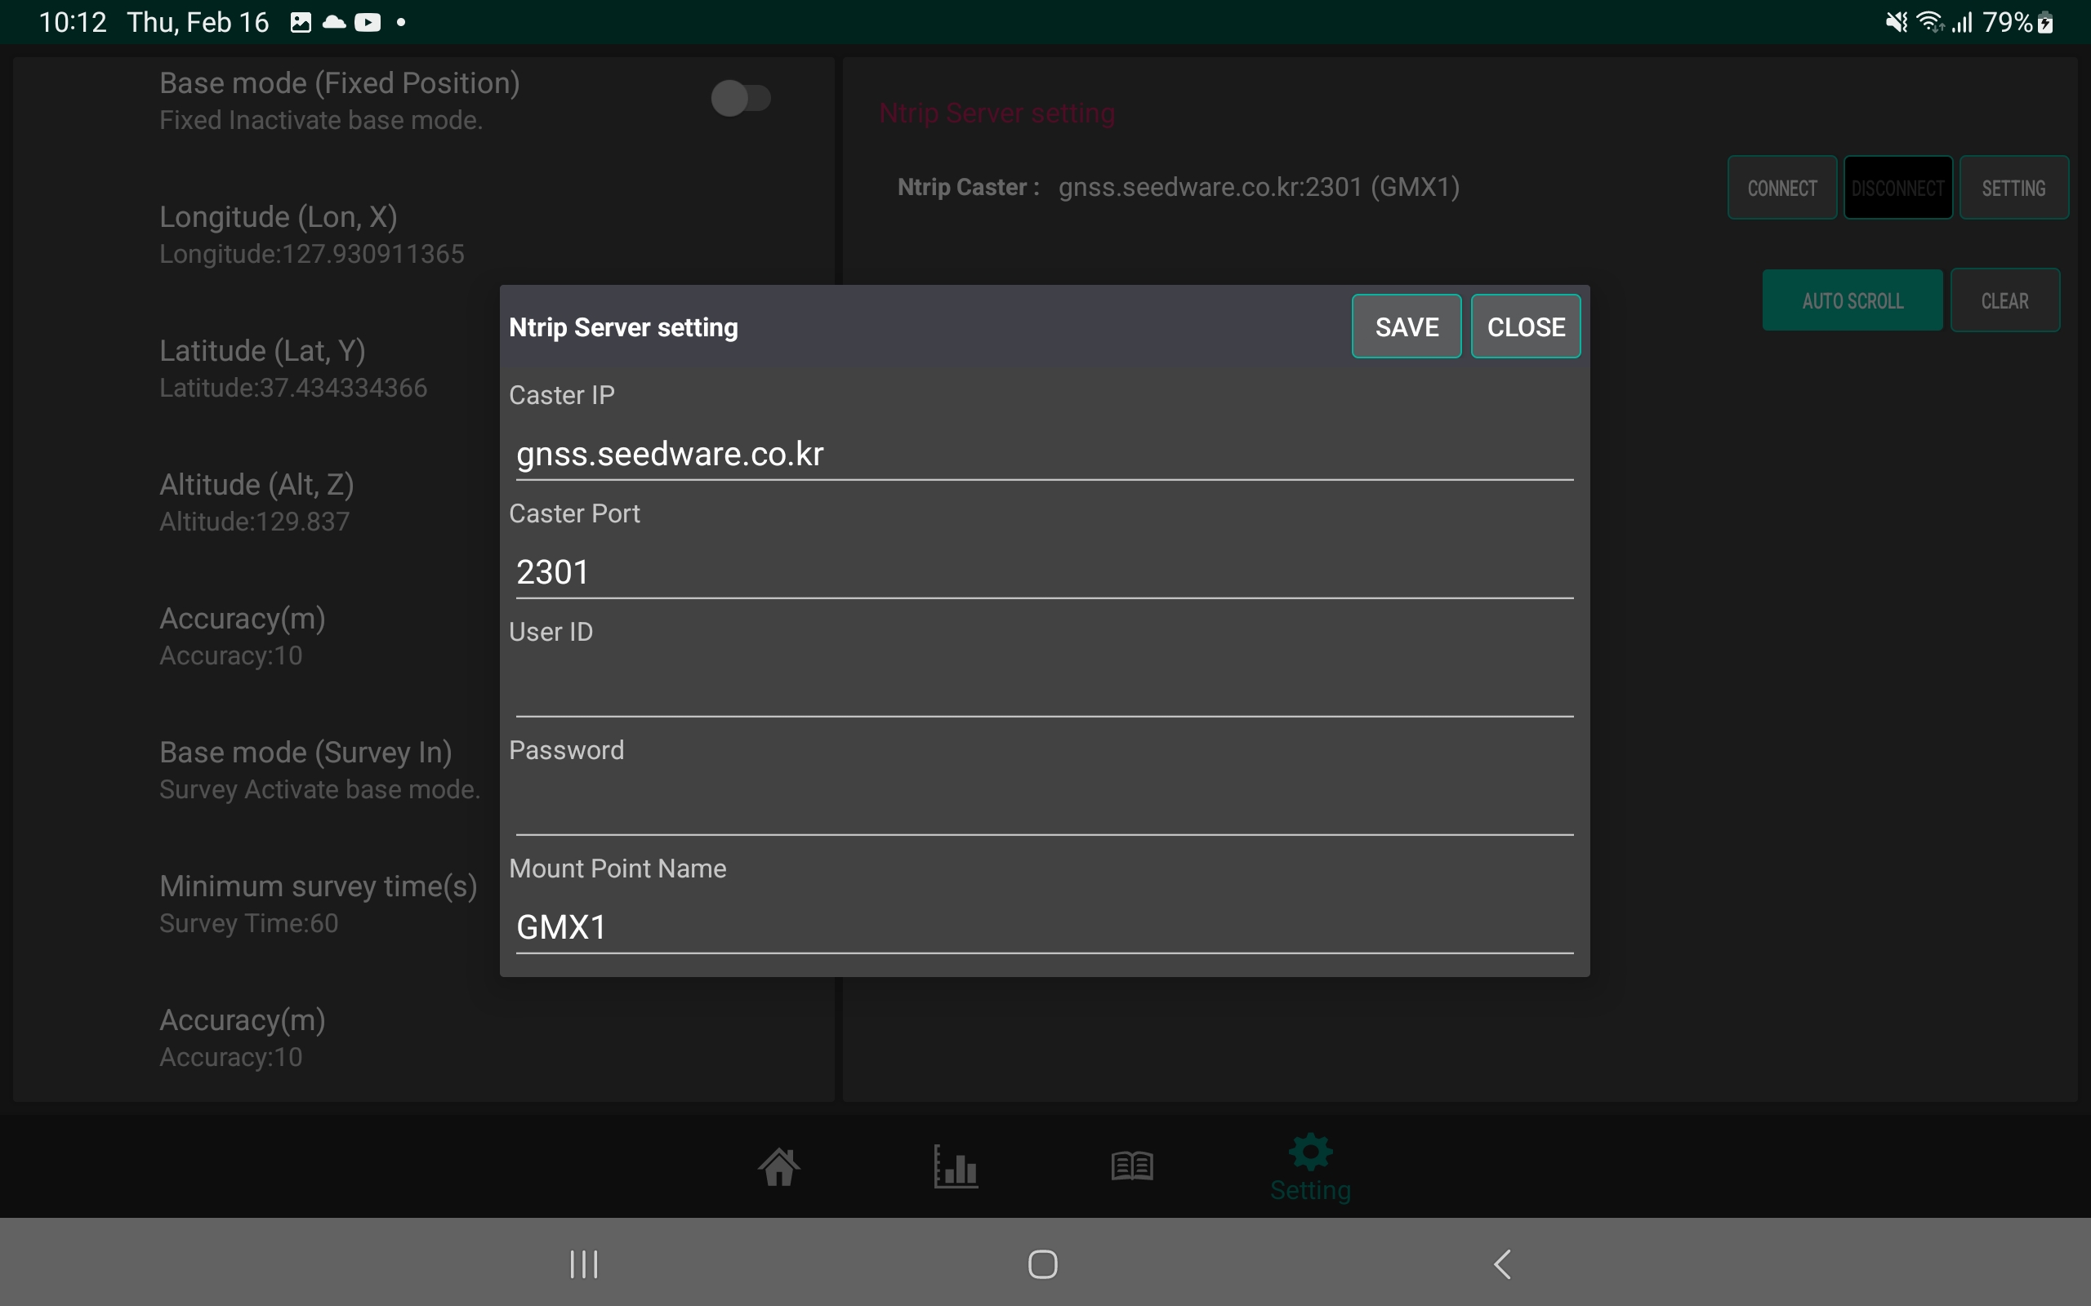Open the Altitude (Alt, Z) setting

(x=256, y=502)
